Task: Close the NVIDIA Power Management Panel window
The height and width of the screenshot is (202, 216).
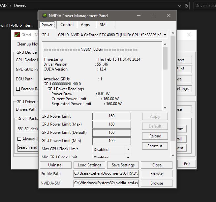Action: click(x=169, y=15)
